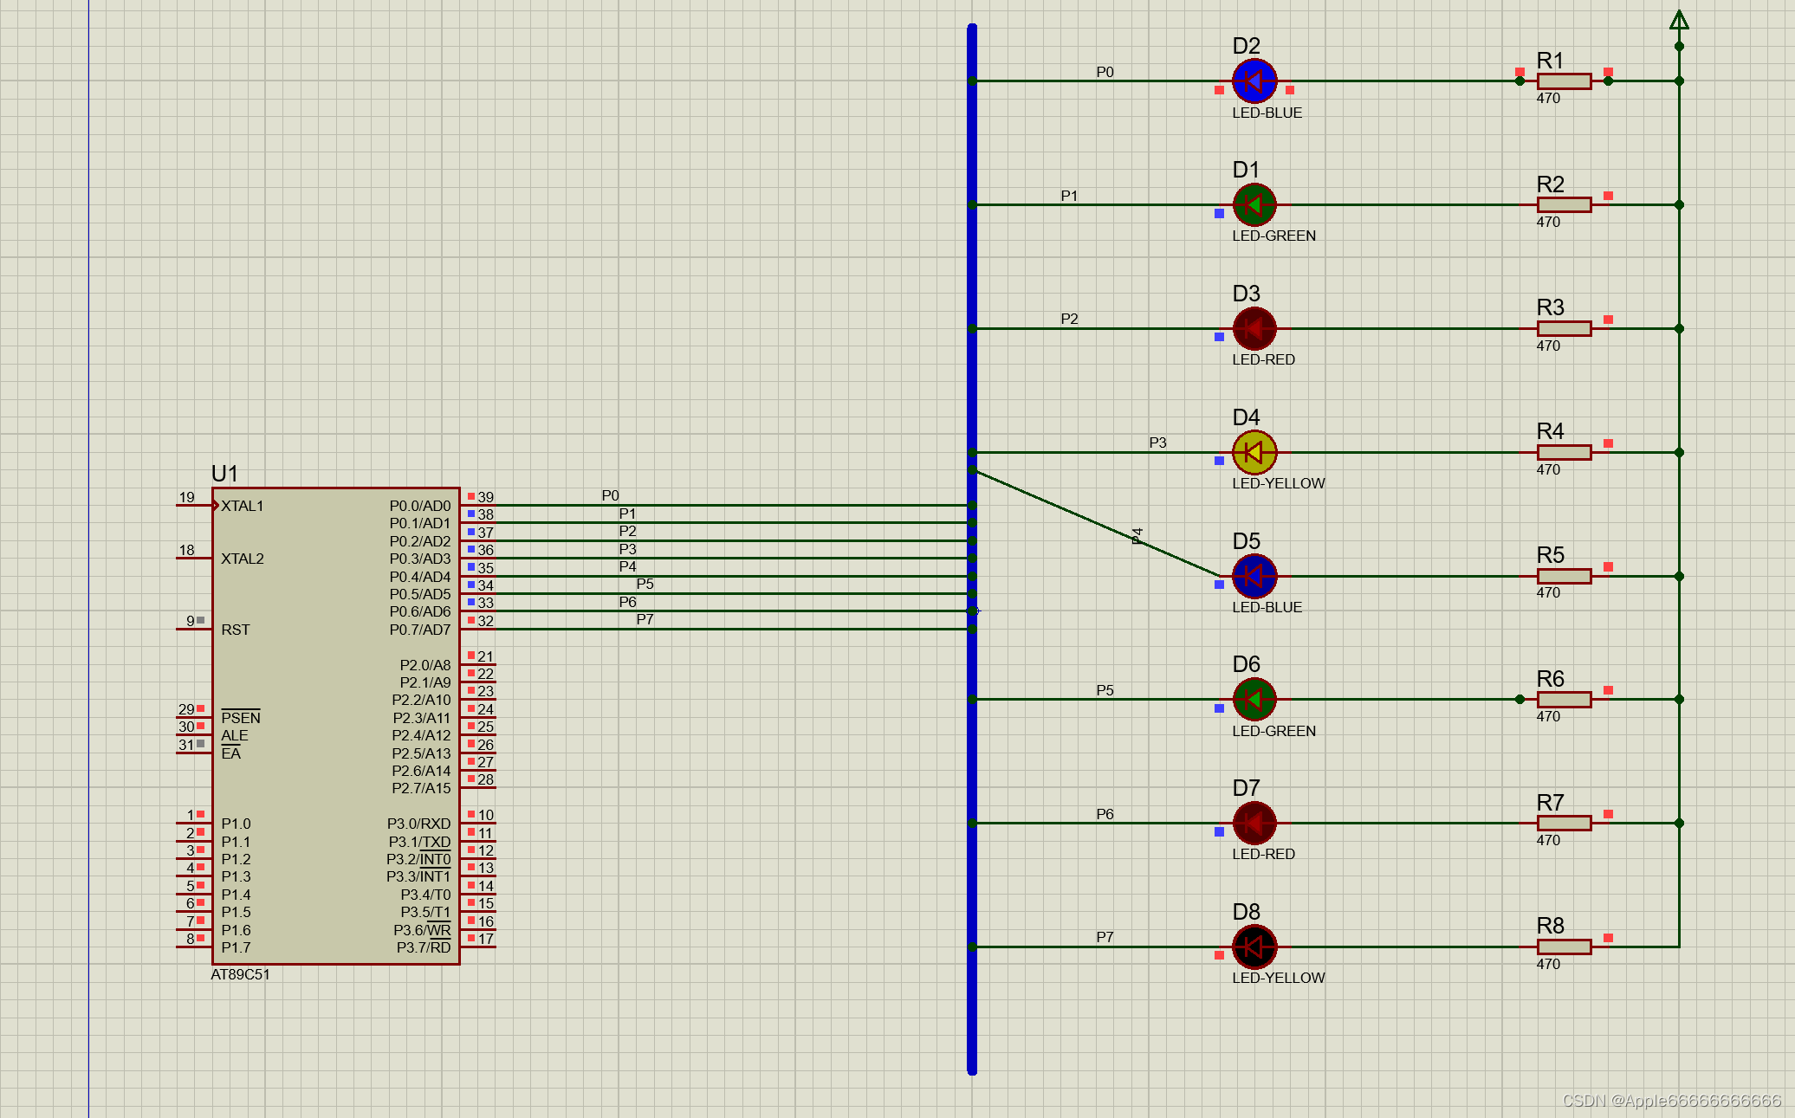
Task: Click the P2.0/A8 pin name
Action: tap(425, 665)
